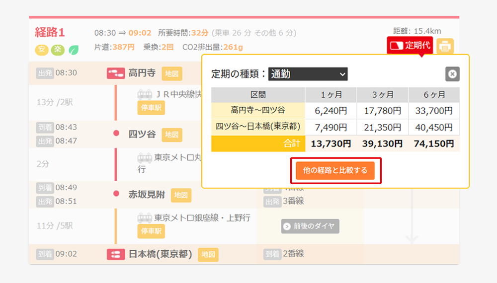Click the 区間 column header
Image resolution: width=497 pixels, height=283 pixels.
[258, 95]
